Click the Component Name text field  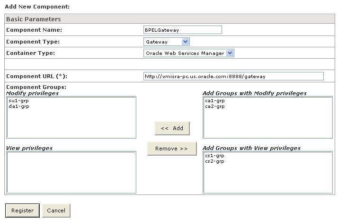pos(182,30)
